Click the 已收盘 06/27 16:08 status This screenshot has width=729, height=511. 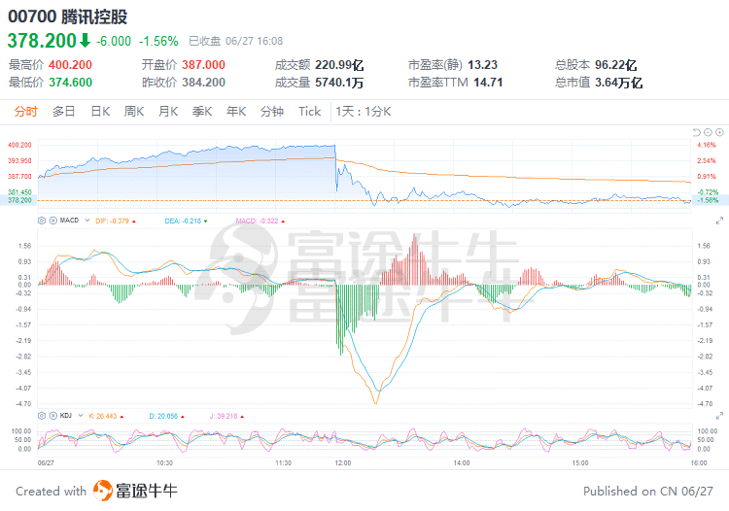236,42
